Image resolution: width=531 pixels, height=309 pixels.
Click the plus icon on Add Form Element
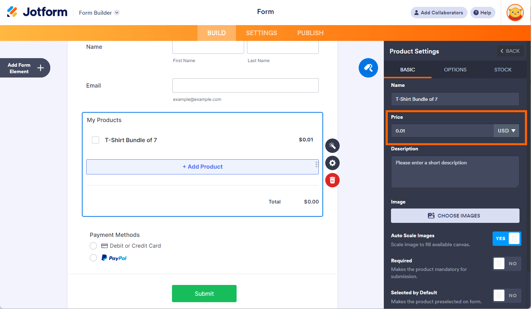click(41, 68)
